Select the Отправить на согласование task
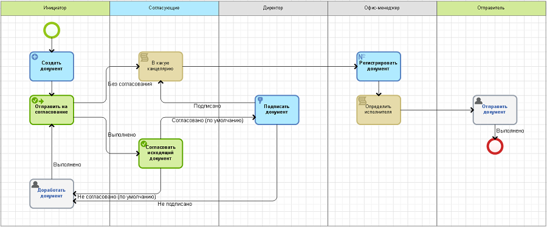Viewport: 547px width, 227px height. [52, 110]
